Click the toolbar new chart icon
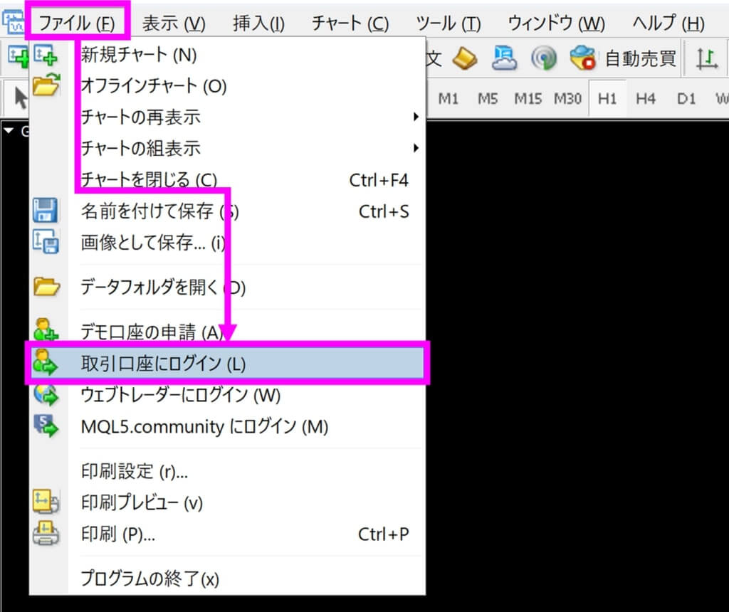 [18, 57]
